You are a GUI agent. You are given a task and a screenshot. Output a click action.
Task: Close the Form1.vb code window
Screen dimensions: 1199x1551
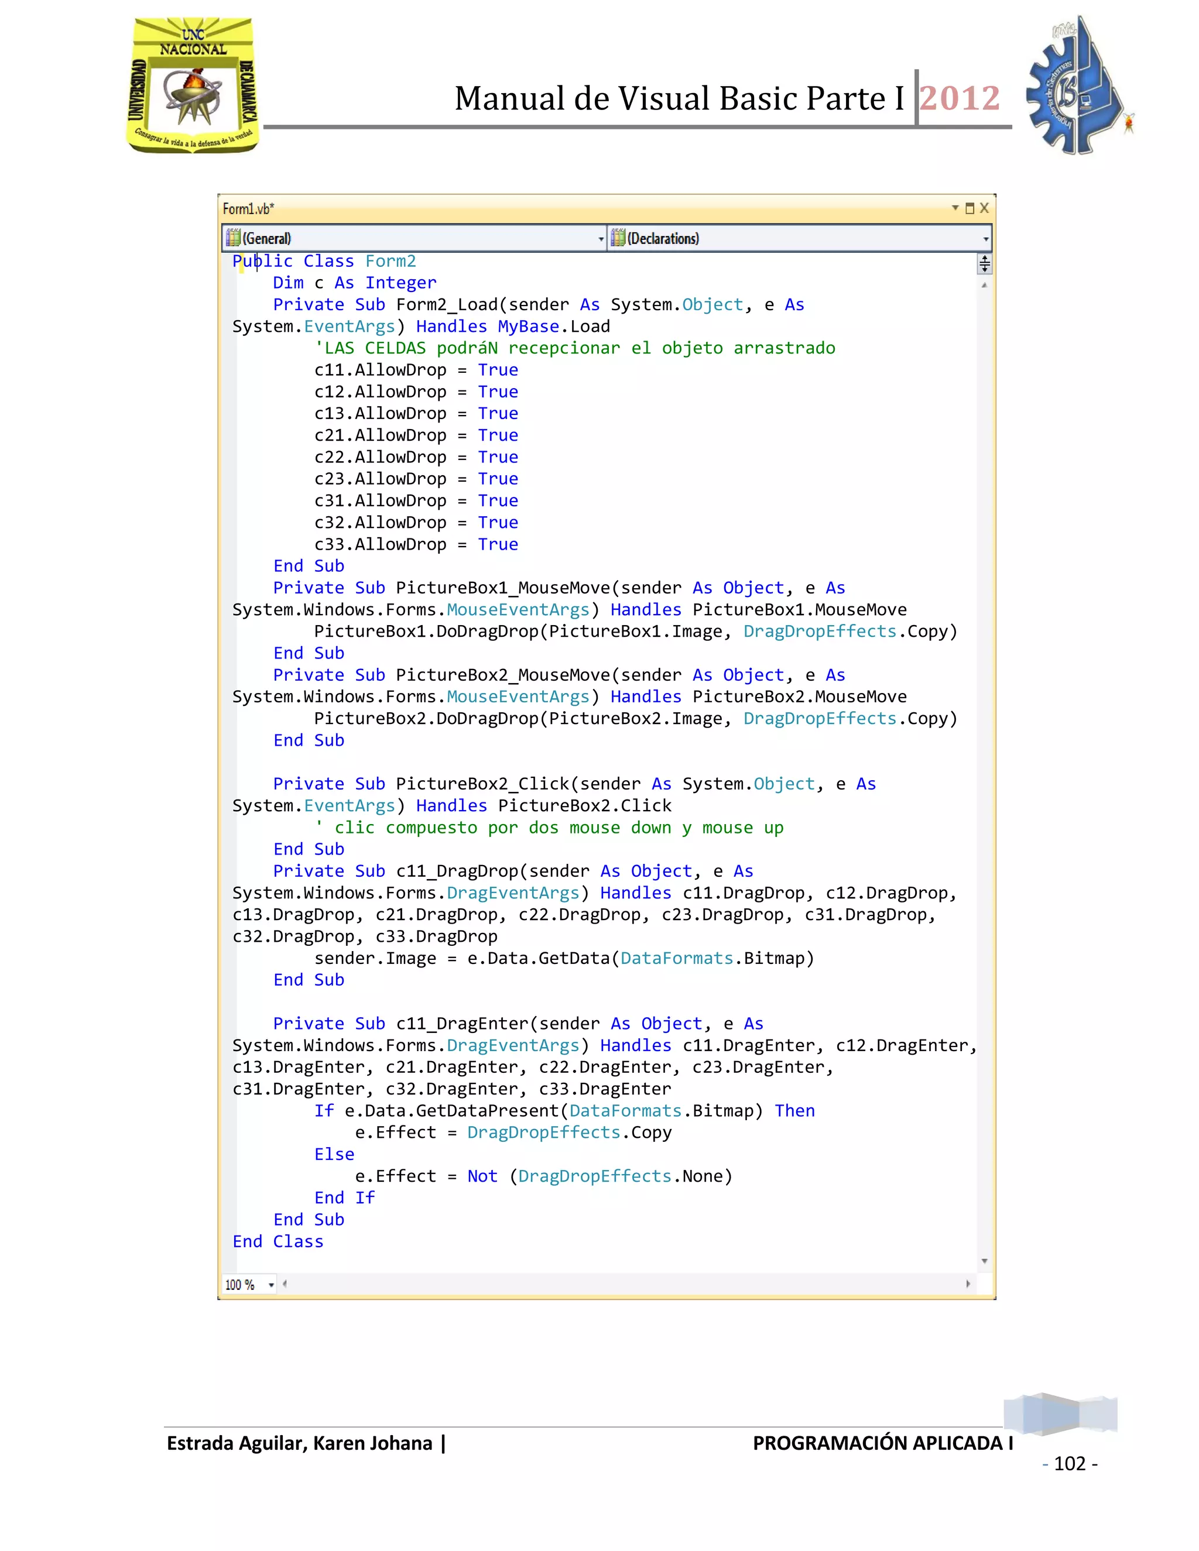984,208
